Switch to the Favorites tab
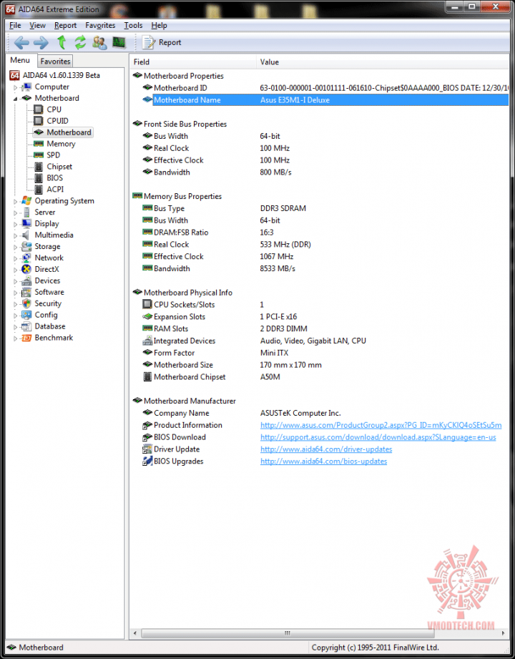Viewport: 515px width, 659px height. [x=56, y=62]
